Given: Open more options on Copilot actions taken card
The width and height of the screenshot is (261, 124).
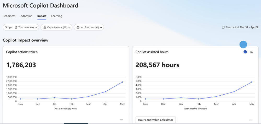Looking at the screenshot, I should tap(121, 120).
